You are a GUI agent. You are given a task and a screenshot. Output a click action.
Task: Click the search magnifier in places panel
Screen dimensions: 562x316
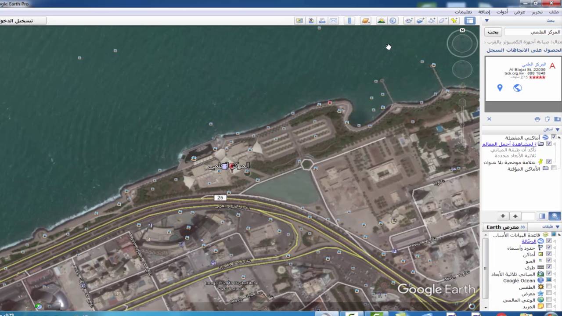click(555, 216)
